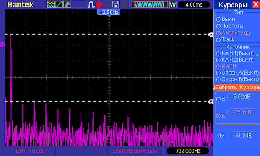
Task: Click the waveform memory overview bar
Action: point(149,4)
